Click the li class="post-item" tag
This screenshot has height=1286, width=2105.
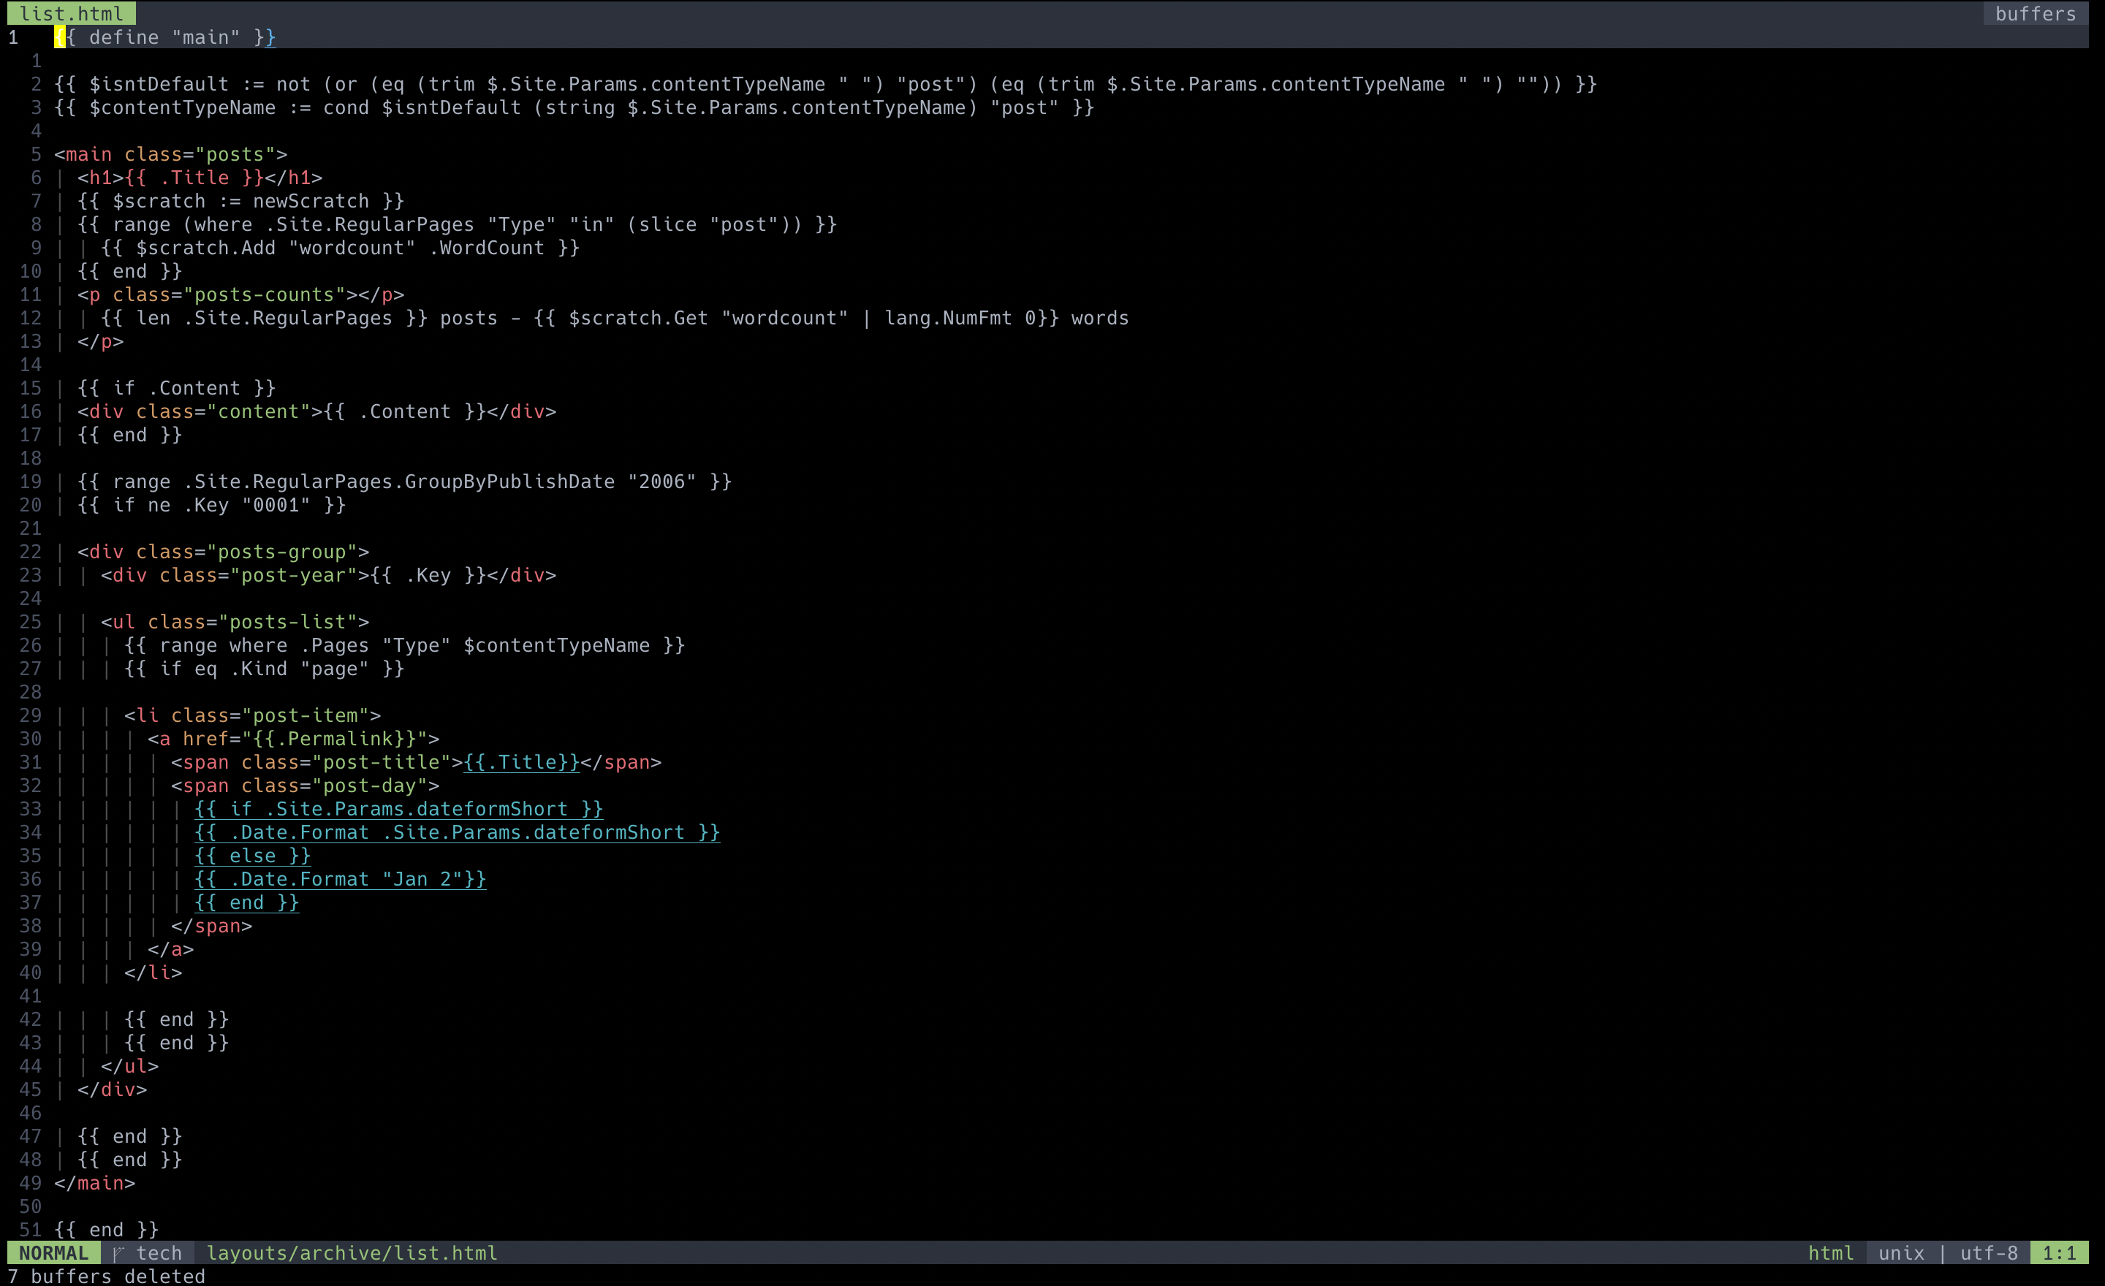252,715
